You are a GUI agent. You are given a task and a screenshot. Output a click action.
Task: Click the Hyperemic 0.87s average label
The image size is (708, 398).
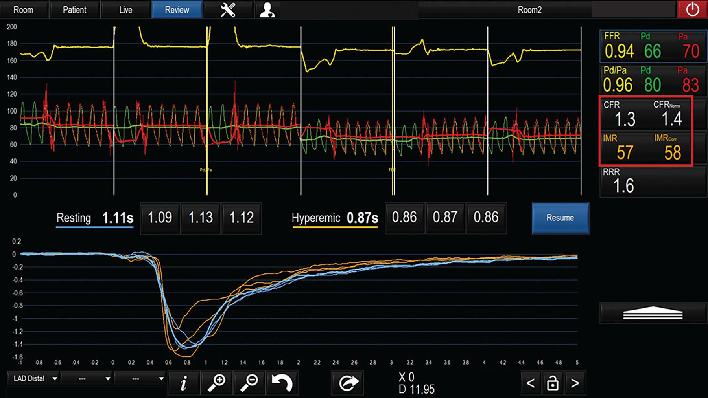coord(335,218)
